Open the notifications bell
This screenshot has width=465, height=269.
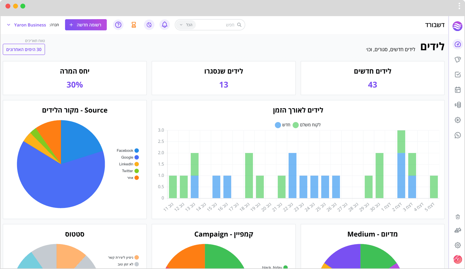coord(165,25)
